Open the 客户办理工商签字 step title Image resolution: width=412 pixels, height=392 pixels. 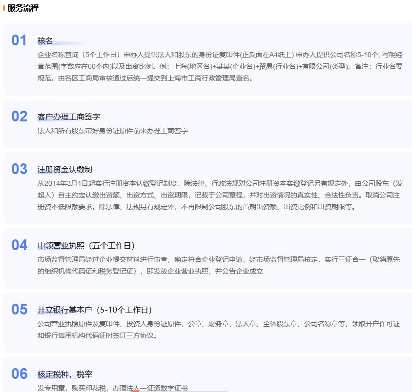[x=69, y=117]
